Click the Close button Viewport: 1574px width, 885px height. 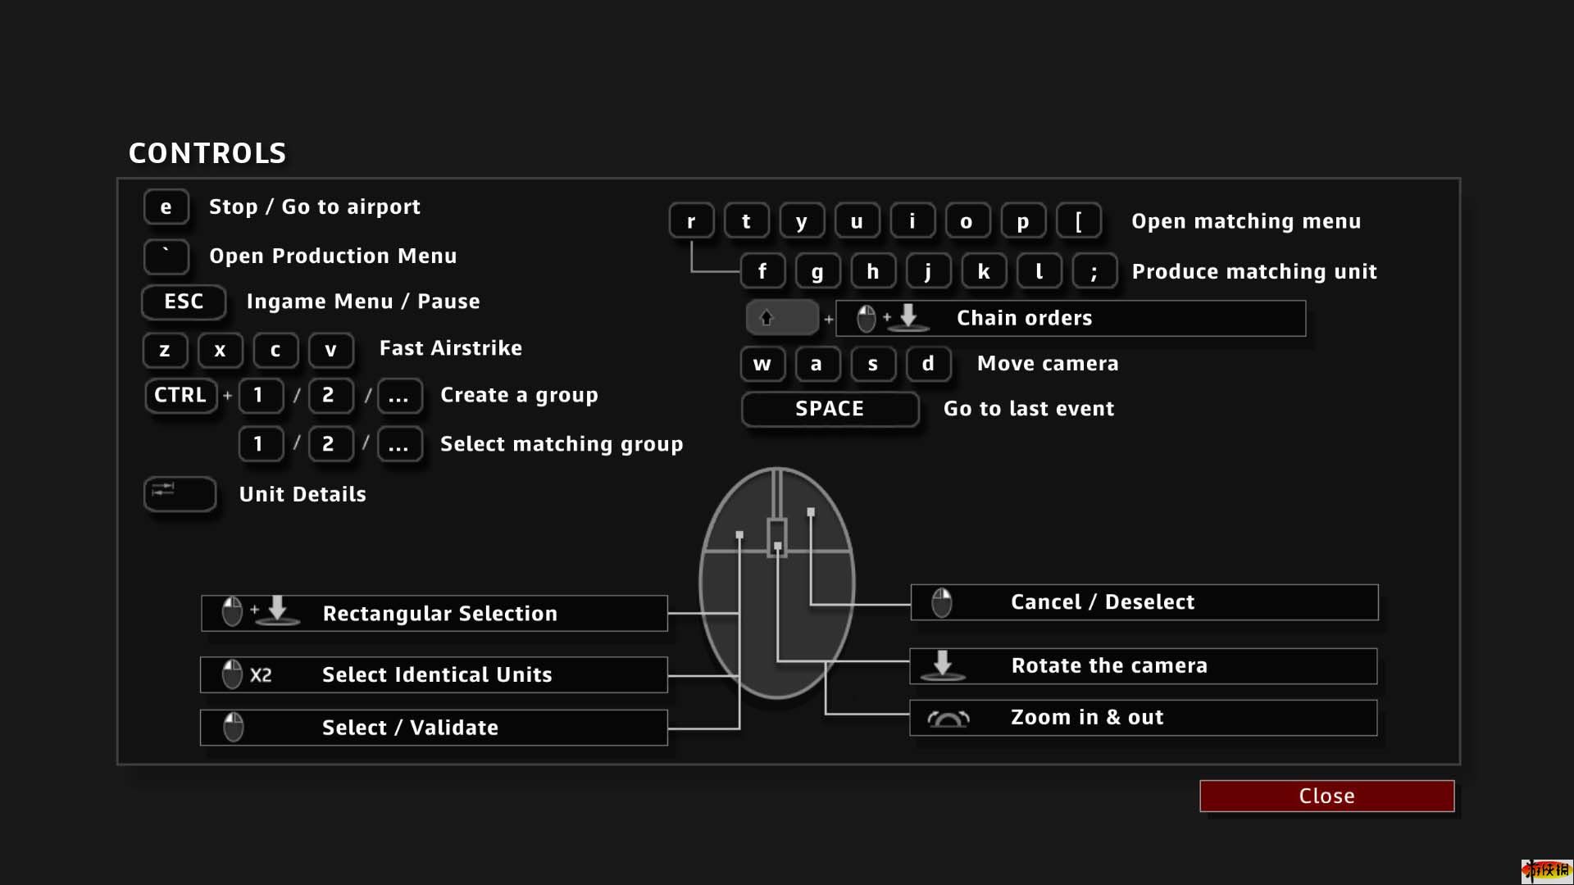coord(1326,796)
